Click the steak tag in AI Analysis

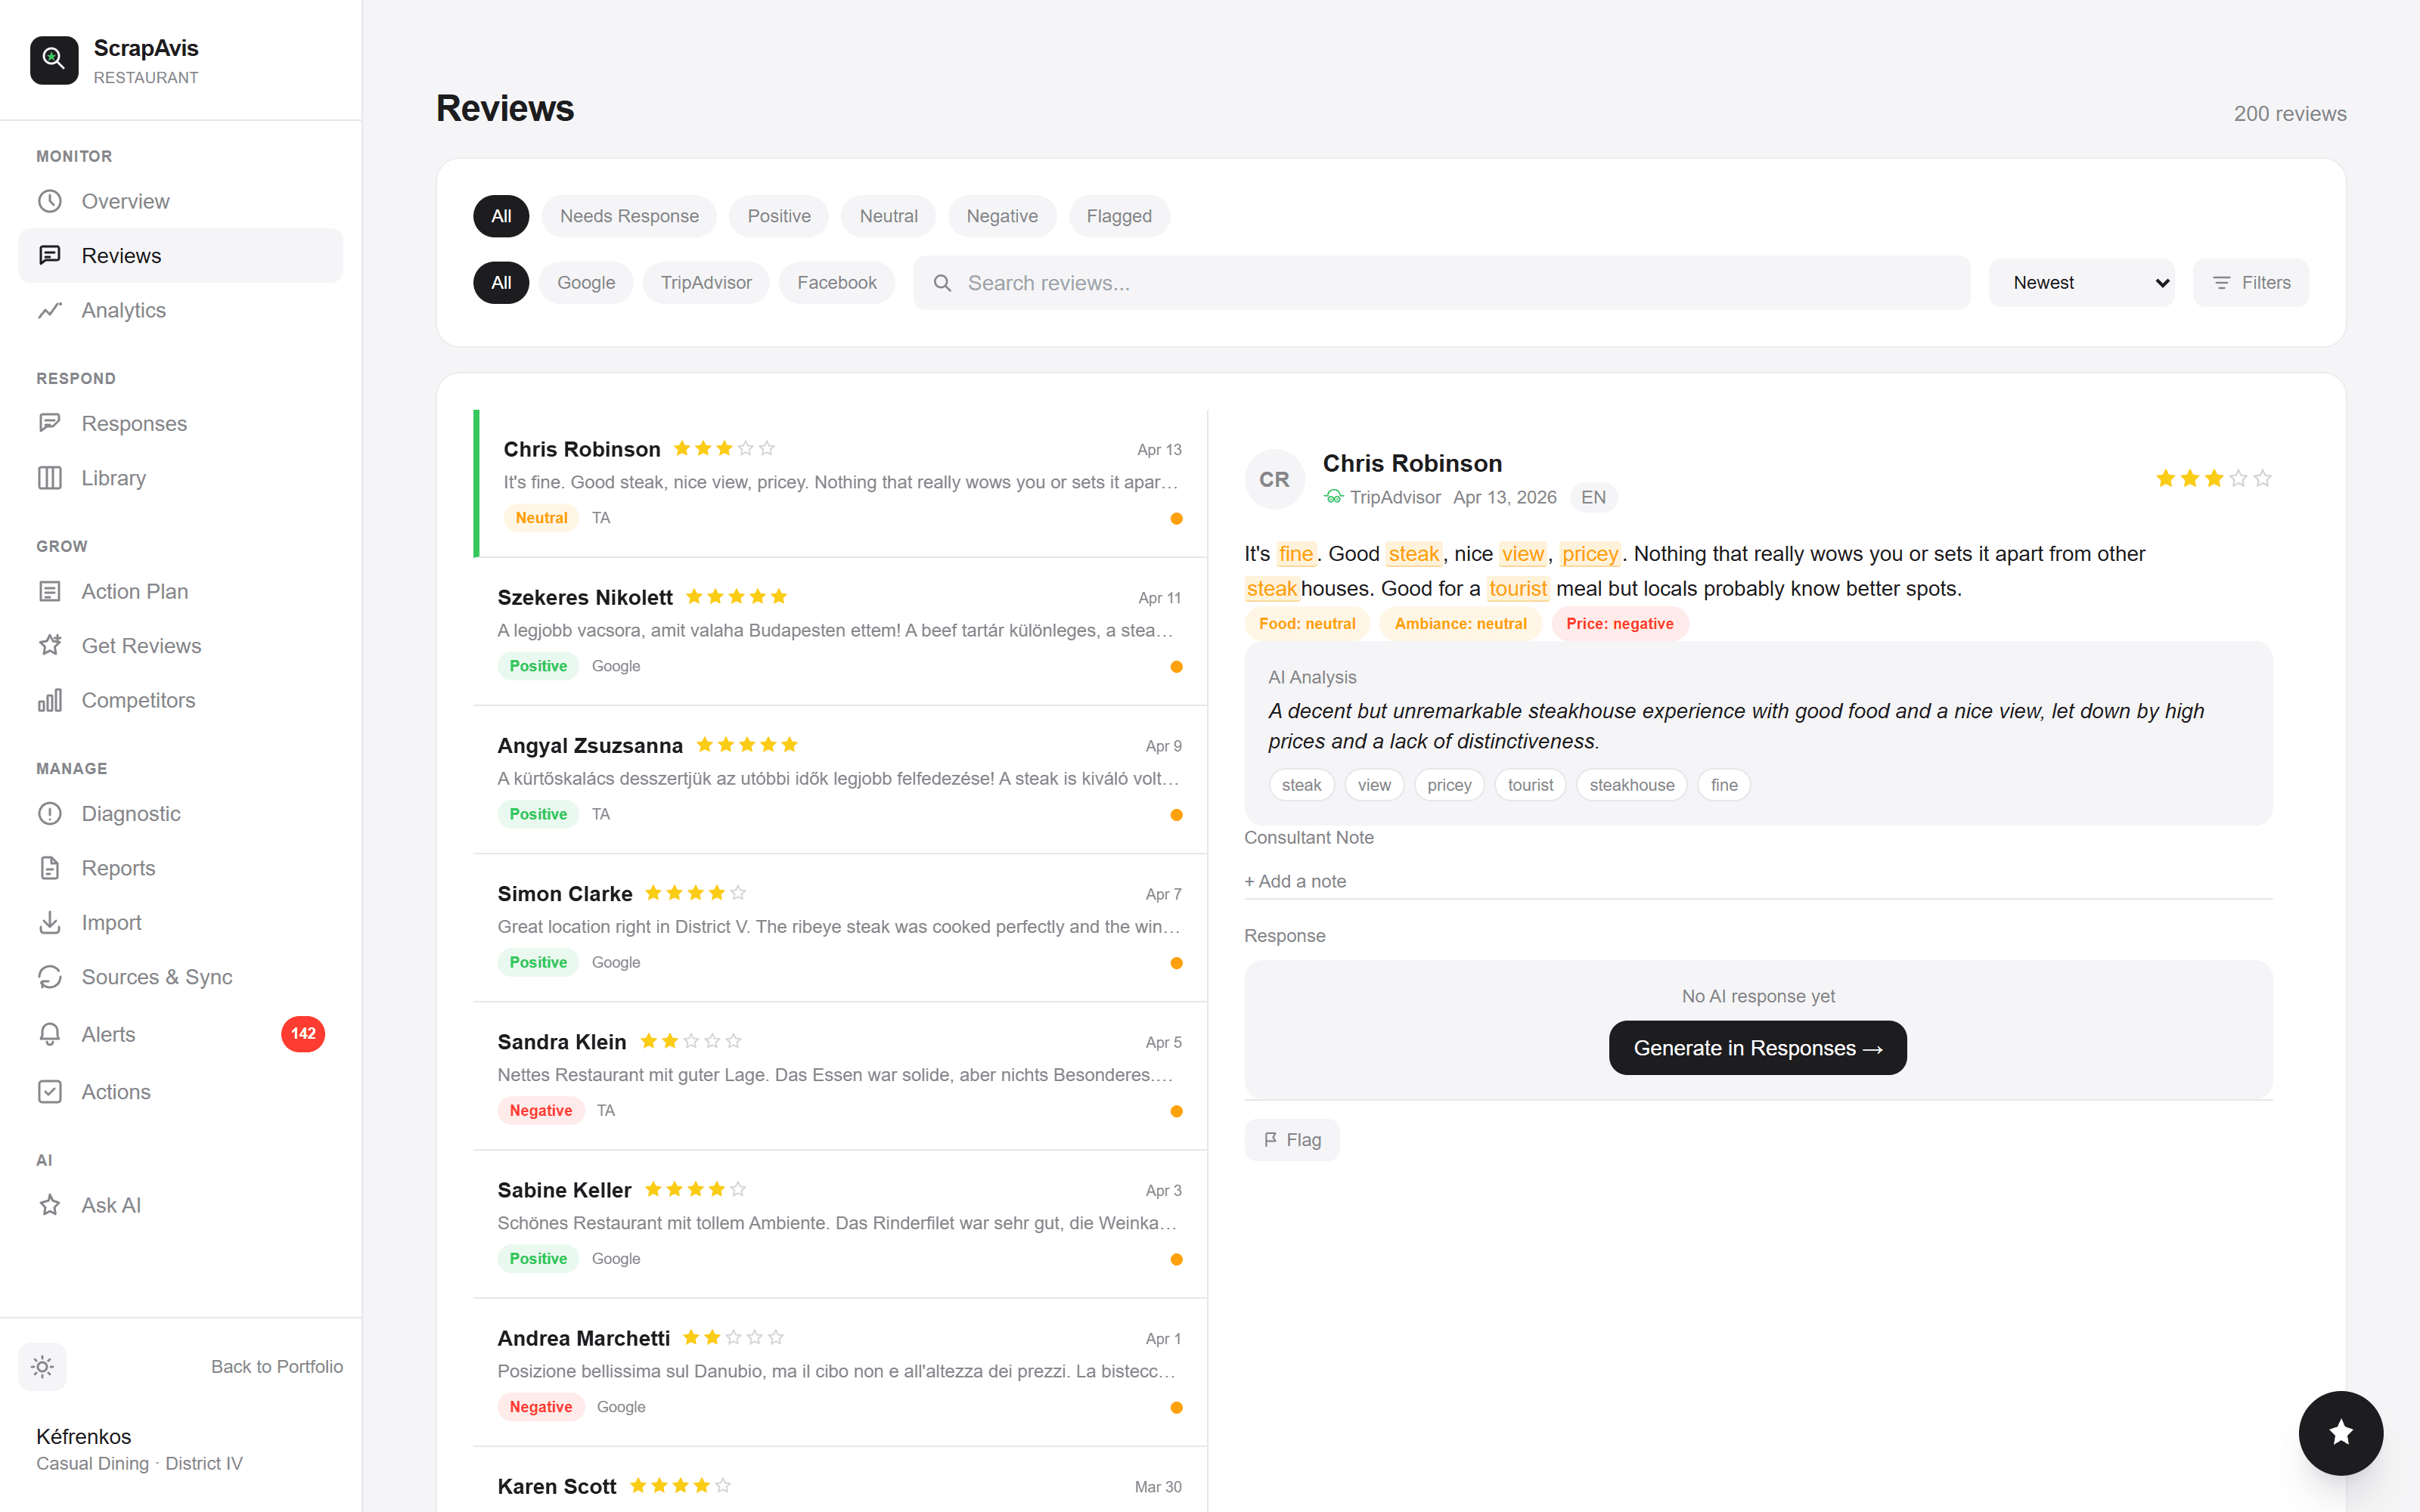(1301, 785)
